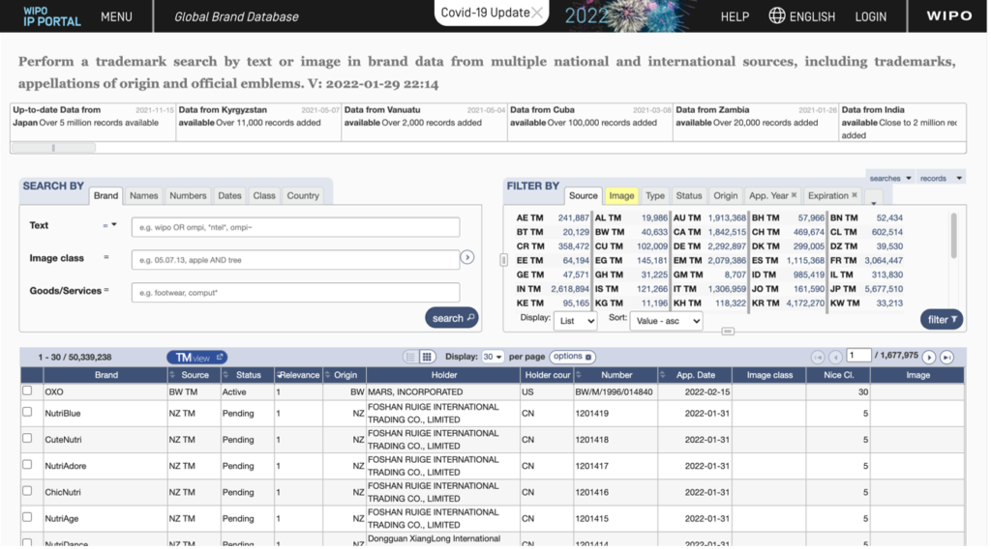Open the results options button

point(572,357)
